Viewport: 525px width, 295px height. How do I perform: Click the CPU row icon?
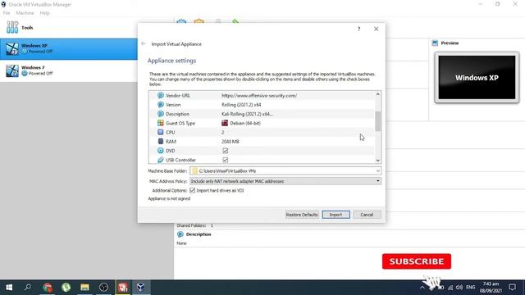[x=161, y=132]
